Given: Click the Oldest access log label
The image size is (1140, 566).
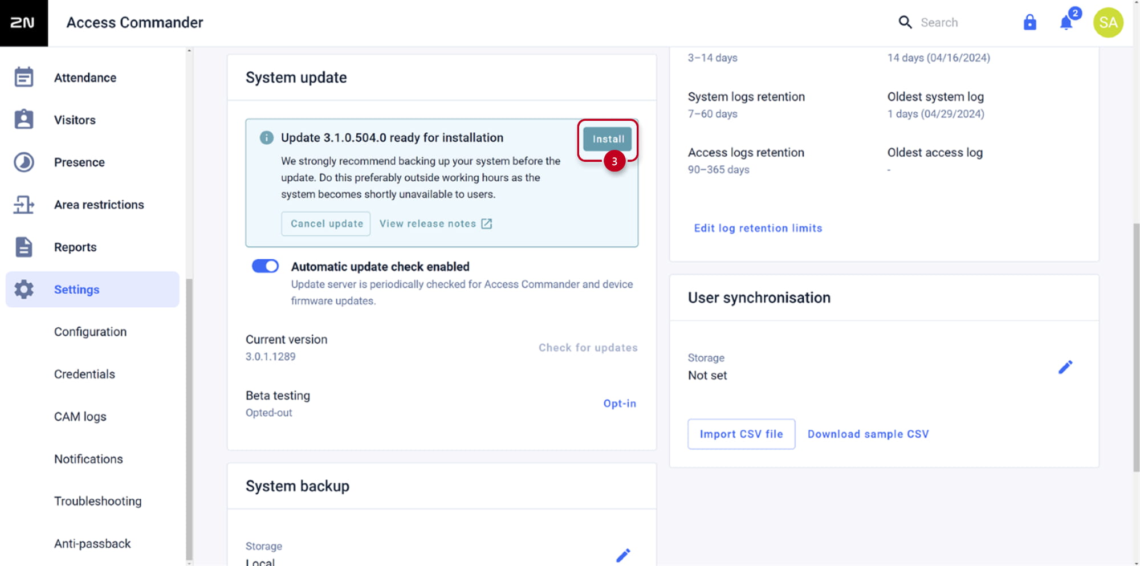Looking at the screenshot, I should [x=935, y=153].
